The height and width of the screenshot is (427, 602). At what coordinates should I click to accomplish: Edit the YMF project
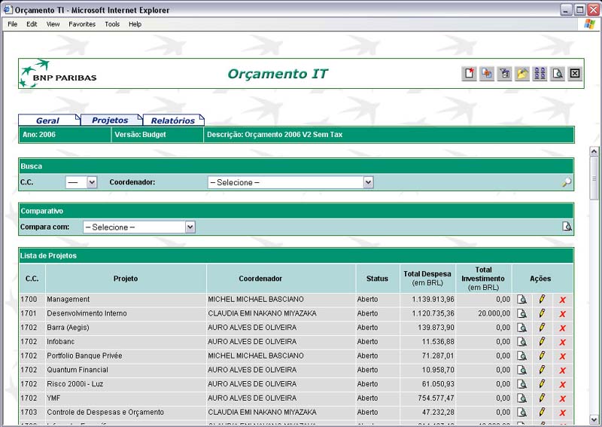542,398
